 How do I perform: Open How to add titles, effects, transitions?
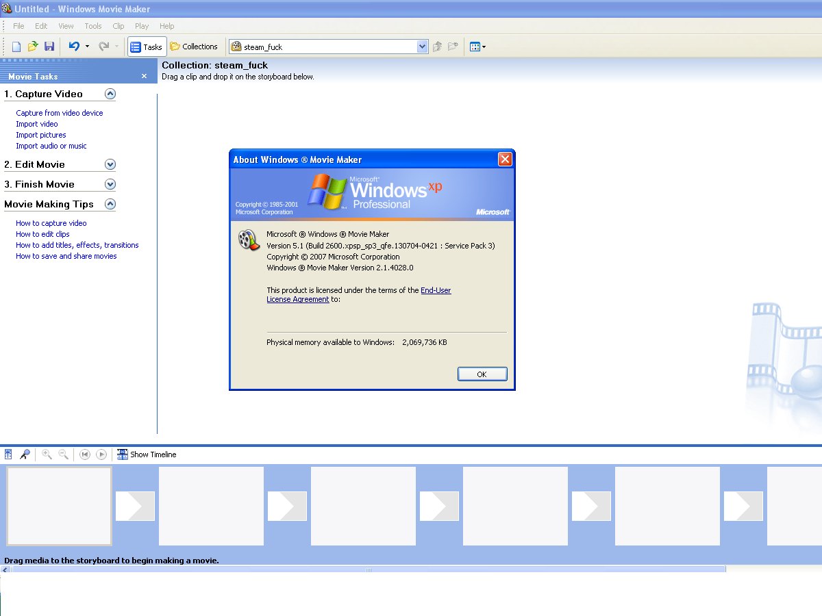pyautogui.click(x=77, y=245)
